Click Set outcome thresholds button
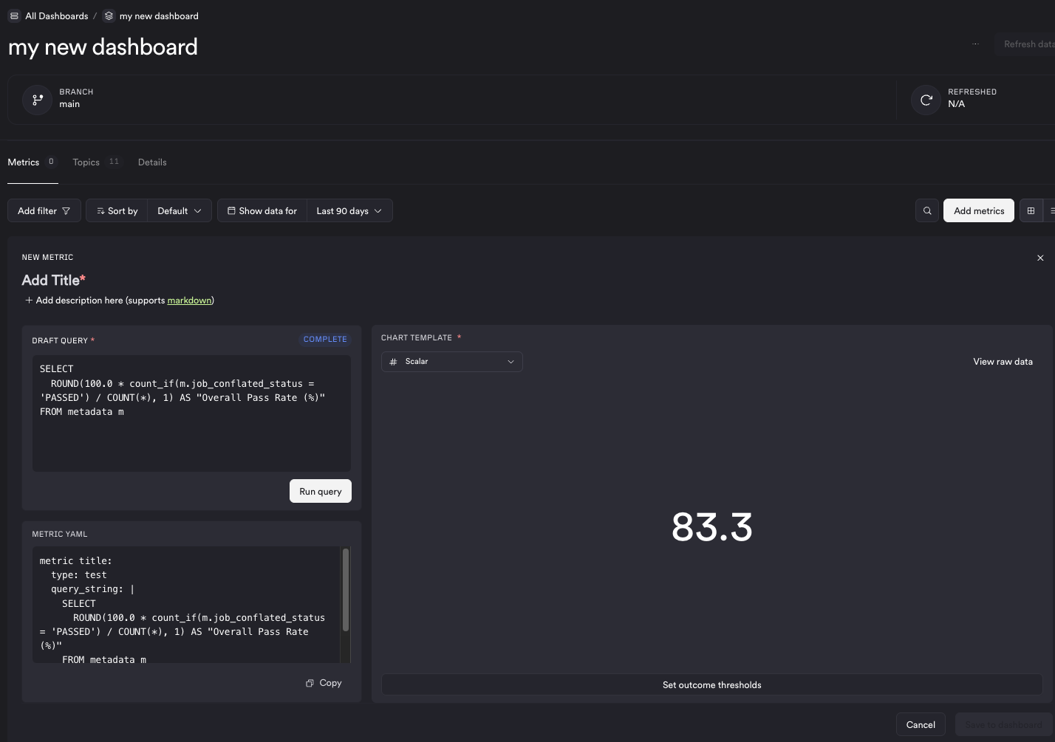This screenshot has height=742, width=1055. [x=711, y=684]
